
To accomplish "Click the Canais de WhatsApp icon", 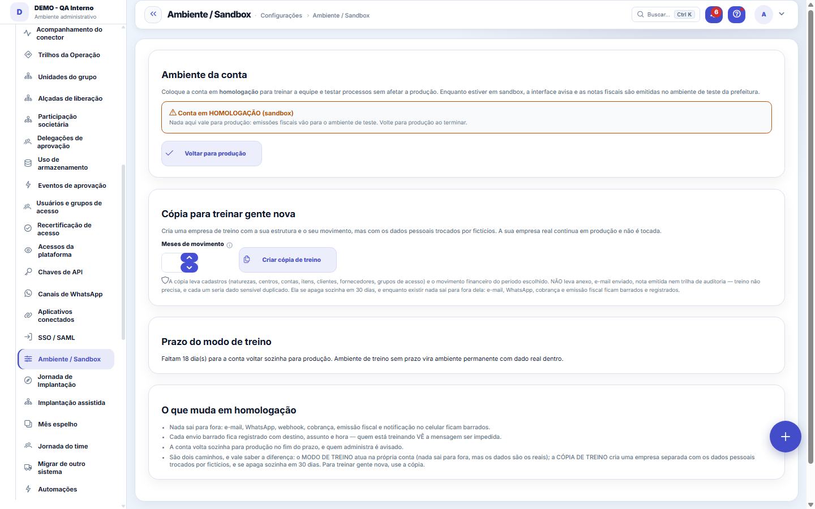I will coord(28,294).
